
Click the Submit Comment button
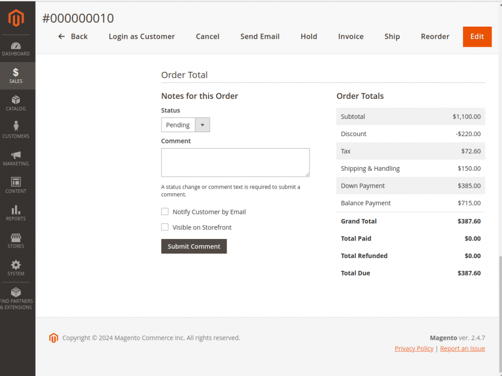194,246
